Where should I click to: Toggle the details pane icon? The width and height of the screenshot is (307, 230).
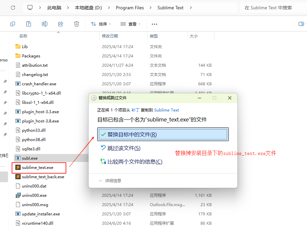301,24
